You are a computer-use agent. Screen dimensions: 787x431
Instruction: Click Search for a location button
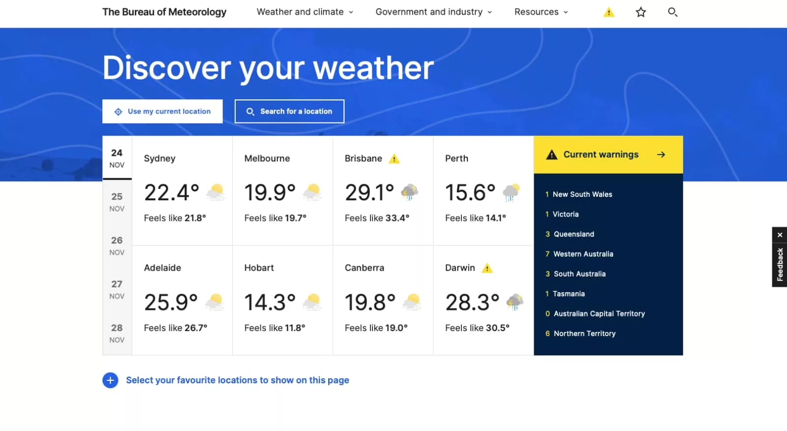[x=289, y=112]
